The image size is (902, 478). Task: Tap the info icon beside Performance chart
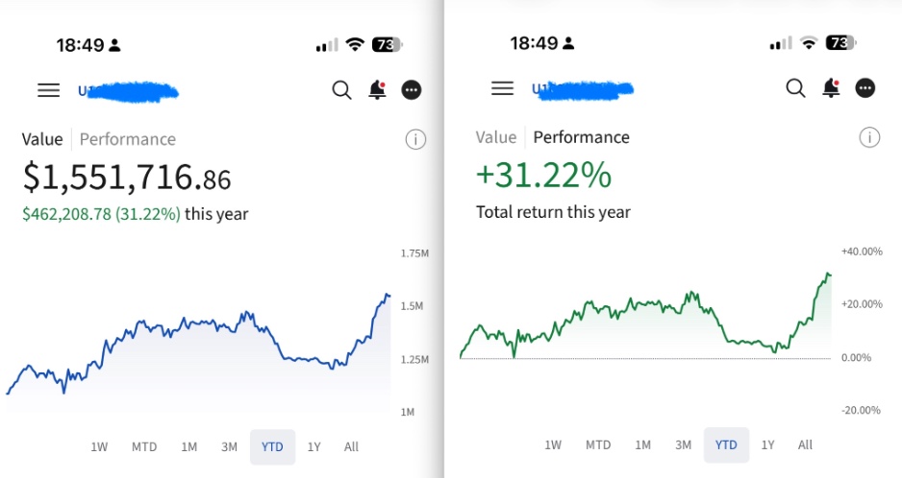point(869,137)
